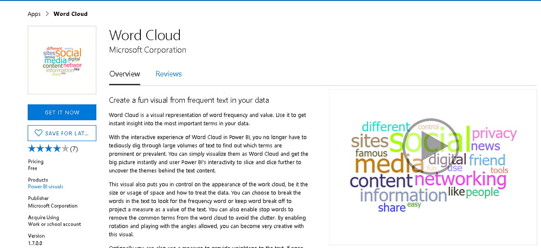Click the heart icon on the save button
541x248 pixels.
pos(38,133)
